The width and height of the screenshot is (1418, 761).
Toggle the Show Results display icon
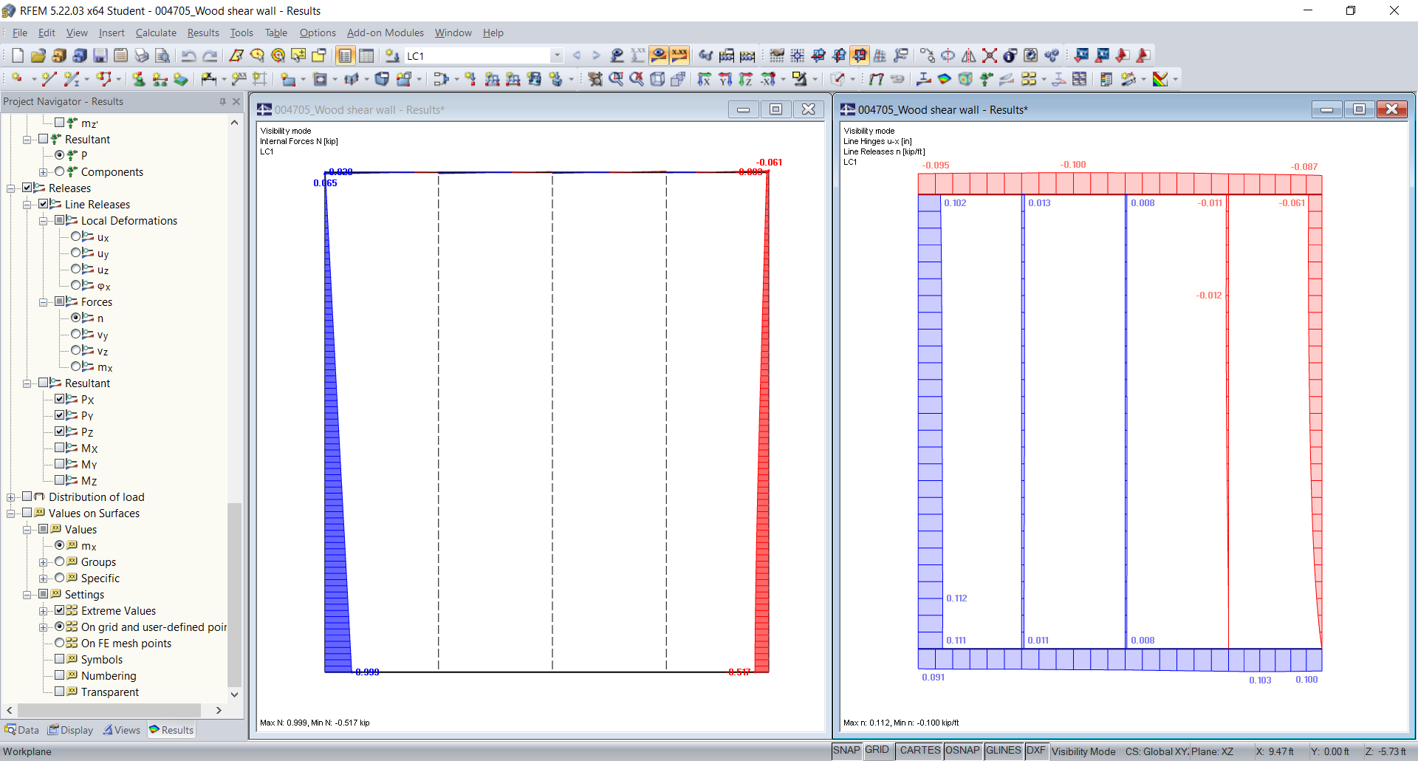(660, 56)
